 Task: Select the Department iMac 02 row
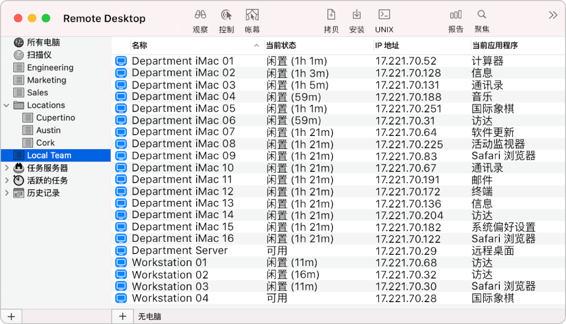(x=338, y=73)
